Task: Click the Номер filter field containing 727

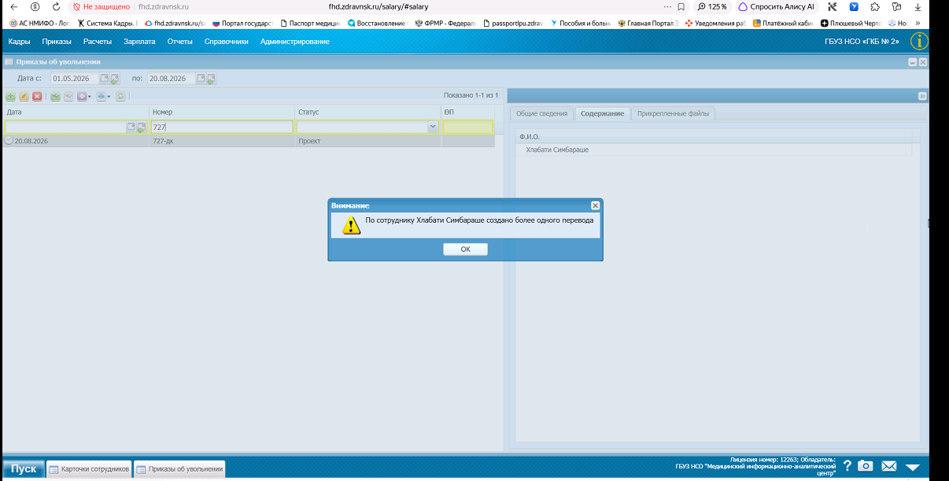Action: [x=222, y=127]
